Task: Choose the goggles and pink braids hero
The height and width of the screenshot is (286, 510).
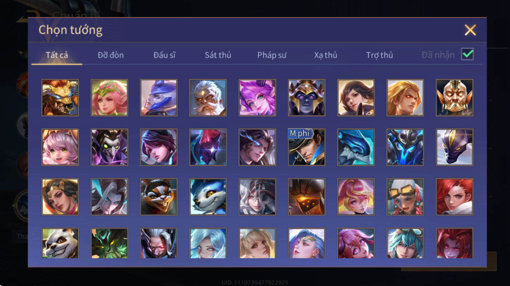Action: [x=405, y=197]
